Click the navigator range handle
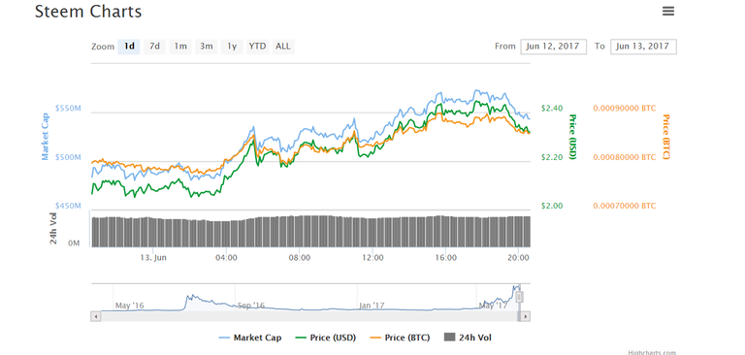 tap(519, 298)
